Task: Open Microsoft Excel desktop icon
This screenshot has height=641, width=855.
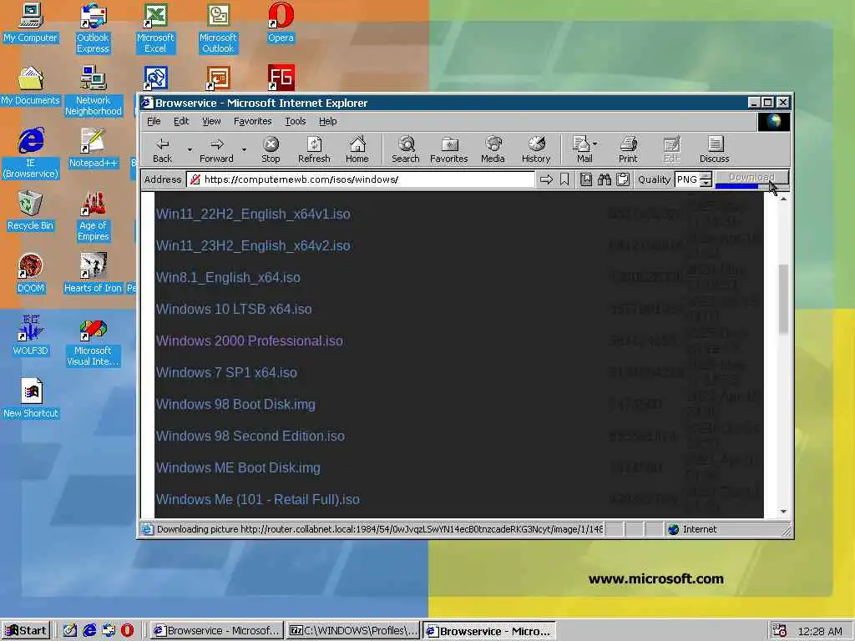Action: point(155,28)
